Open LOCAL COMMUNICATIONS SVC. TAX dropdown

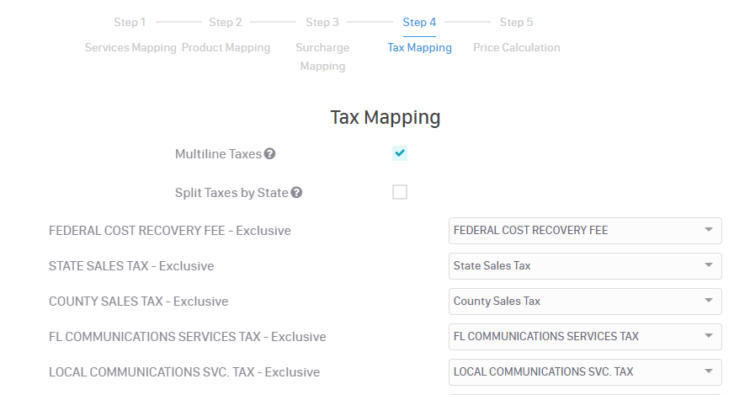584,372
